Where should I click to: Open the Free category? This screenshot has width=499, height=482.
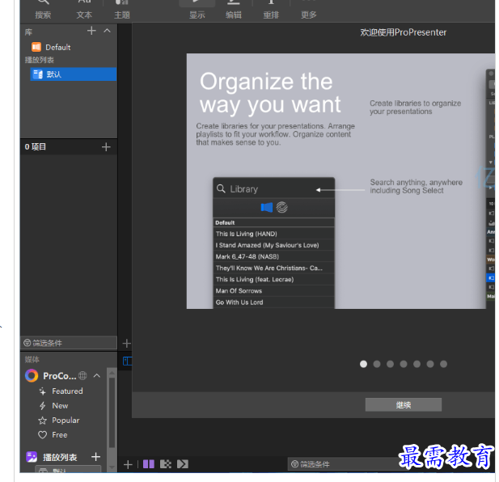pos(60,435)
